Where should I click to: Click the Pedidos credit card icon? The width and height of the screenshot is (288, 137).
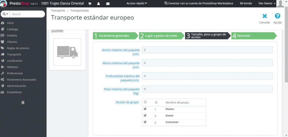[3, 35]
